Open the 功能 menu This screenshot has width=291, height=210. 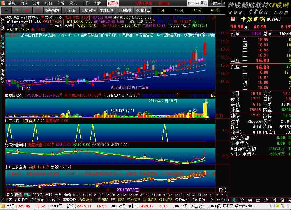pyautogui.click(x=24, y=3)
